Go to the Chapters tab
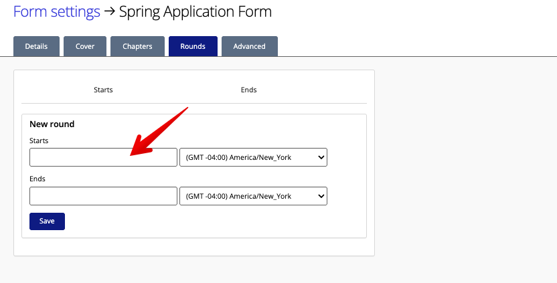The image size is (557, 283). point(137,46)
